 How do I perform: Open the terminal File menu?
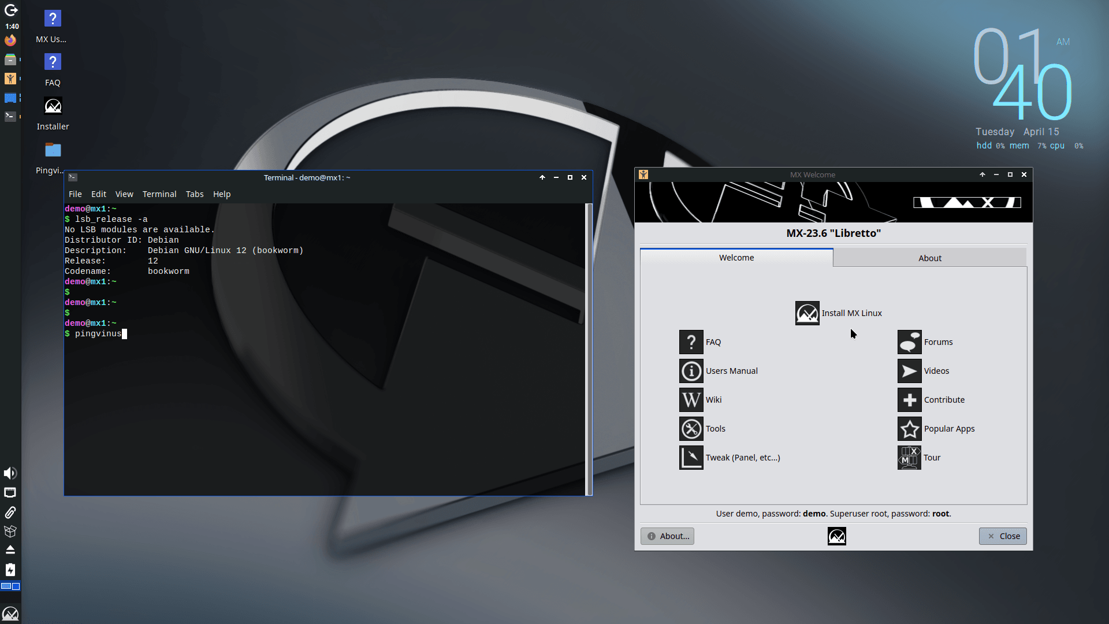[x=75, y=194]
